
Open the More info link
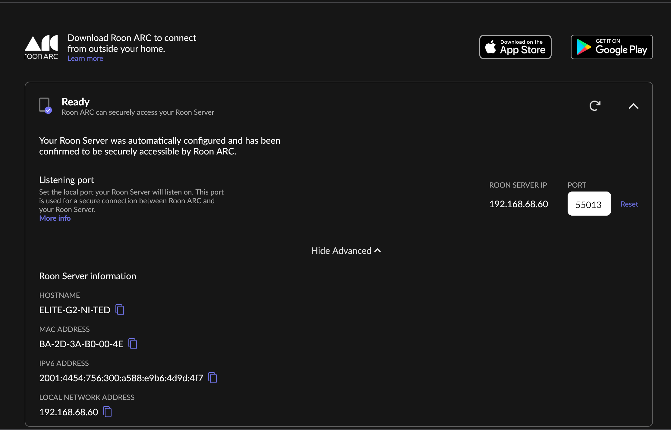55,218
